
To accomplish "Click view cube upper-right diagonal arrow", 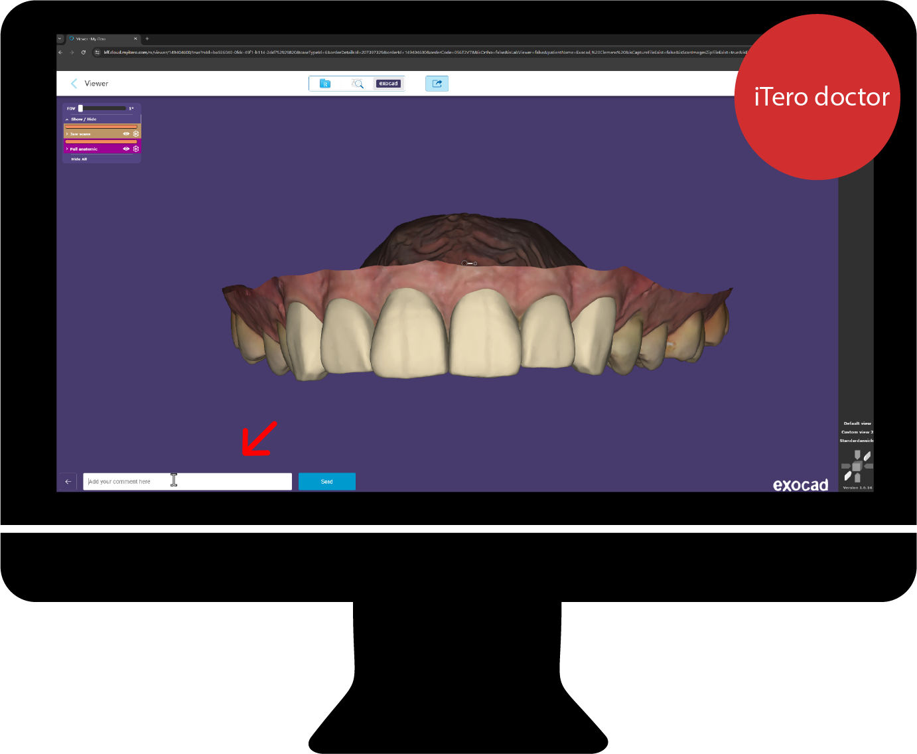I will pyautogui.click(x=867, y=457).
